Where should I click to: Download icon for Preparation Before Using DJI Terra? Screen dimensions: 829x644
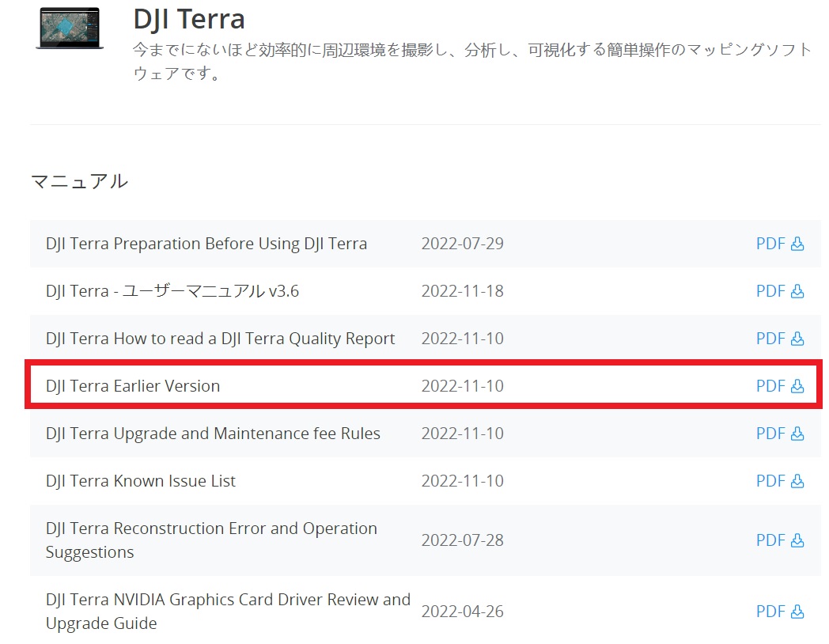coord(797,244)
